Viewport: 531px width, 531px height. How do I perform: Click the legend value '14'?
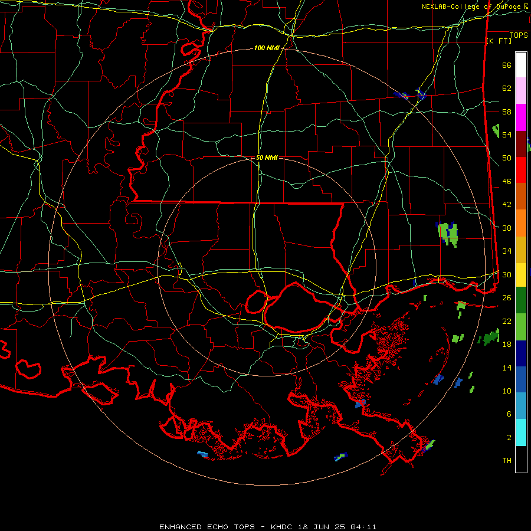pos(507,368)
